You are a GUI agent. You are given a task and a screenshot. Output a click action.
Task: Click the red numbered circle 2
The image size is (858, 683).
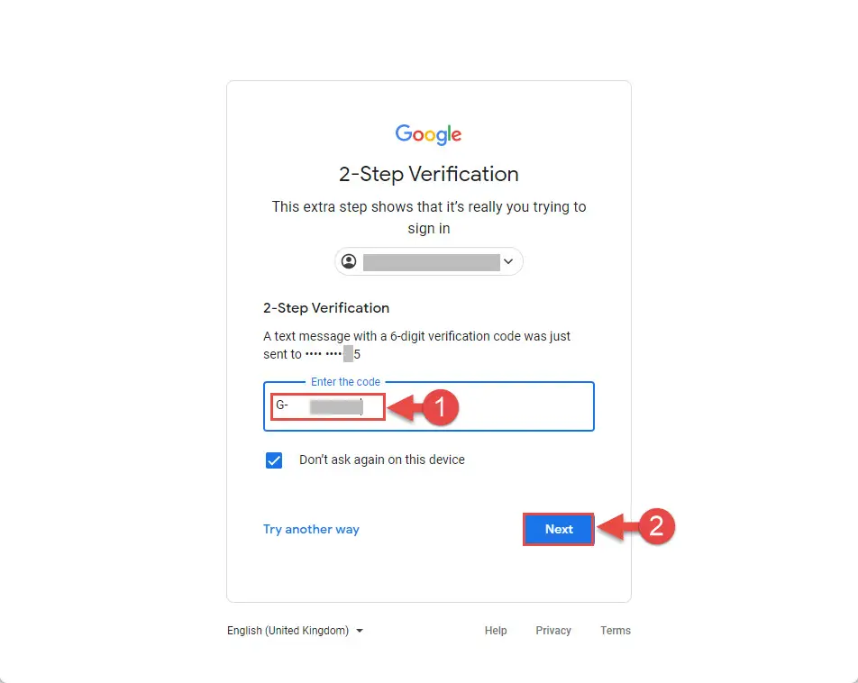pyautogui.click(x=656, y=526)
